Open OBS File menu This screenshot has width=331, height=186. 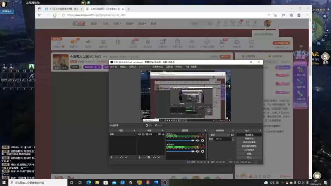click(x=113, y=67)
